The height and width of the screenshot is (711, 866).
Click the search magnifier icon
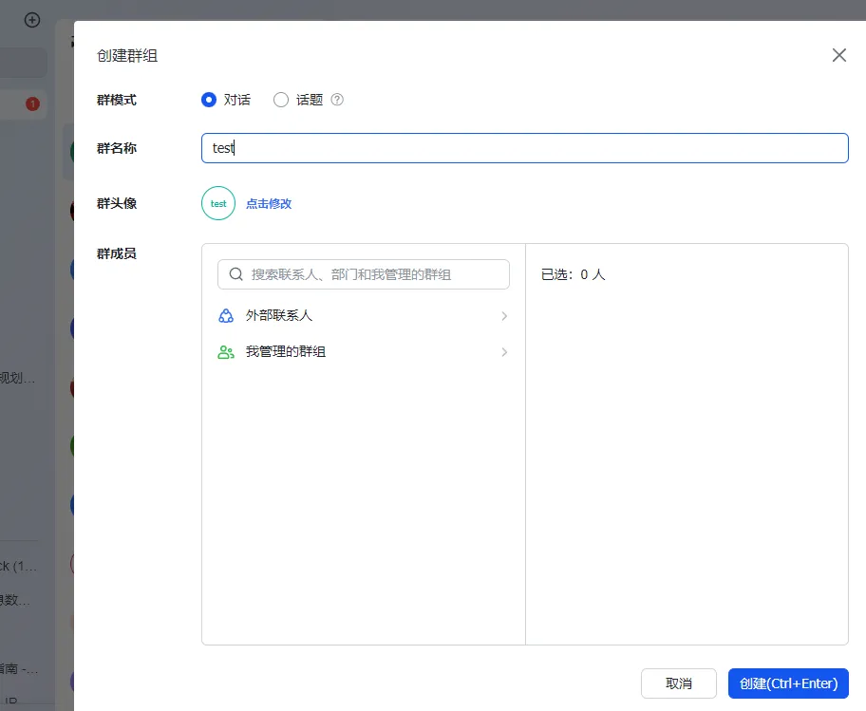click(x=235, y=273)
